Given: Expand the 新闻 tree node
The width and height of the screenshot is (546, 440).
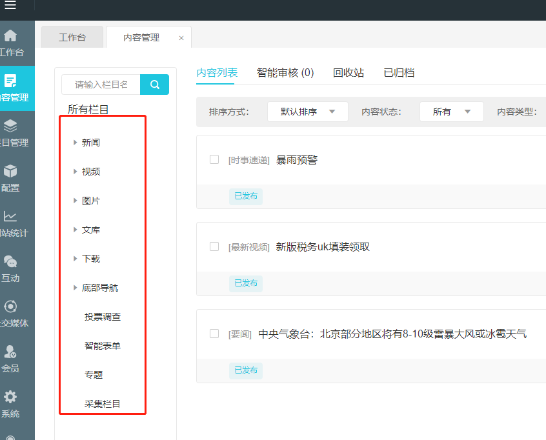Looking at the screenshot, I should [76, 143].
